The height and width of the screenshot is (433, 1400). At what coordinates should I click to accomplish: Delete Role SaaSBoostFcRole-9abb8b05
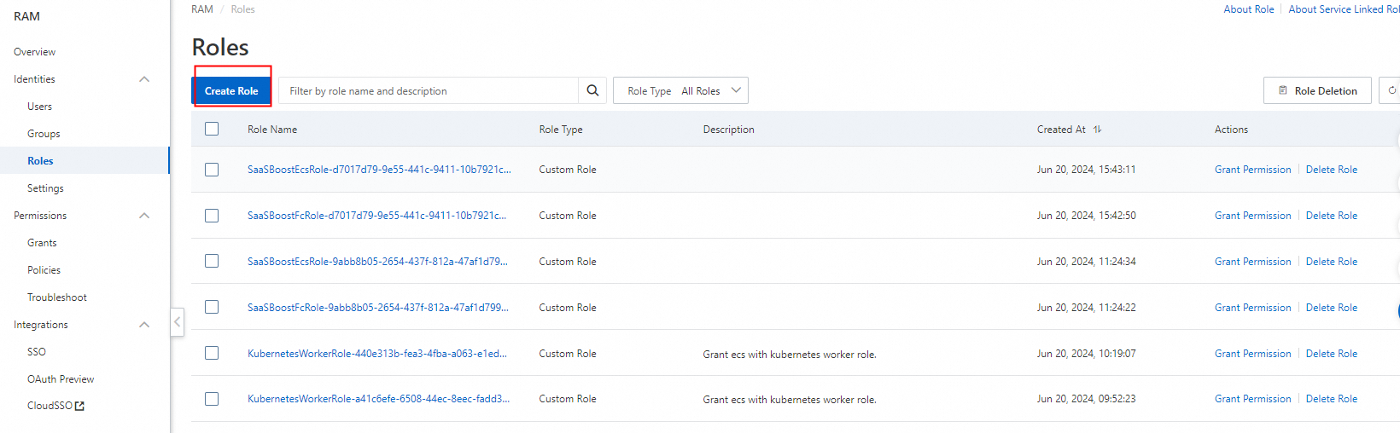coord(1331,308)
